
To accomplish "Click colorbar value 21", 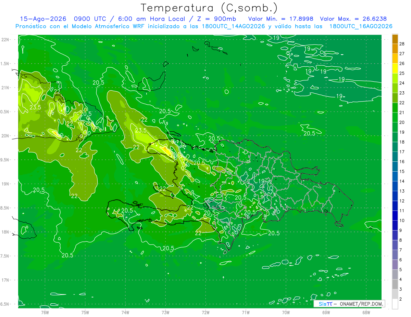I will [x=402, y=113].
